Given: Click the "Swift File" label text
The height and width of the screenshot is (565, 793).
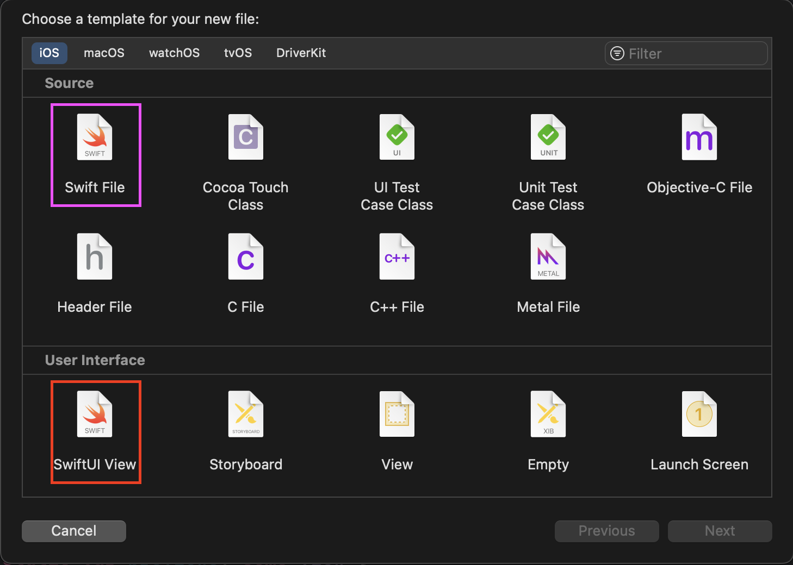Looking at the screenshot, I should [95, 187].
